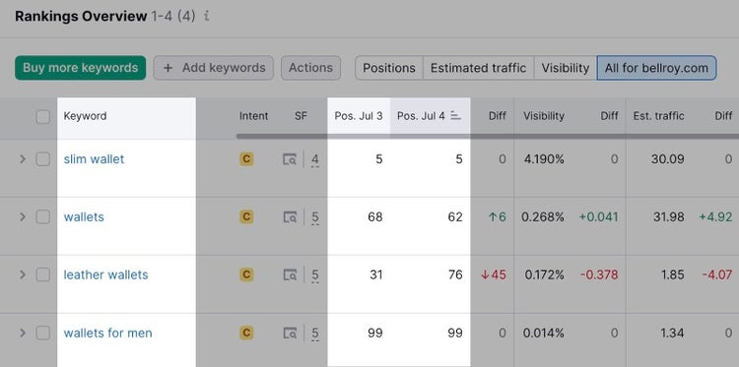Check the wallets for men row checkbox

click(43, 334)
